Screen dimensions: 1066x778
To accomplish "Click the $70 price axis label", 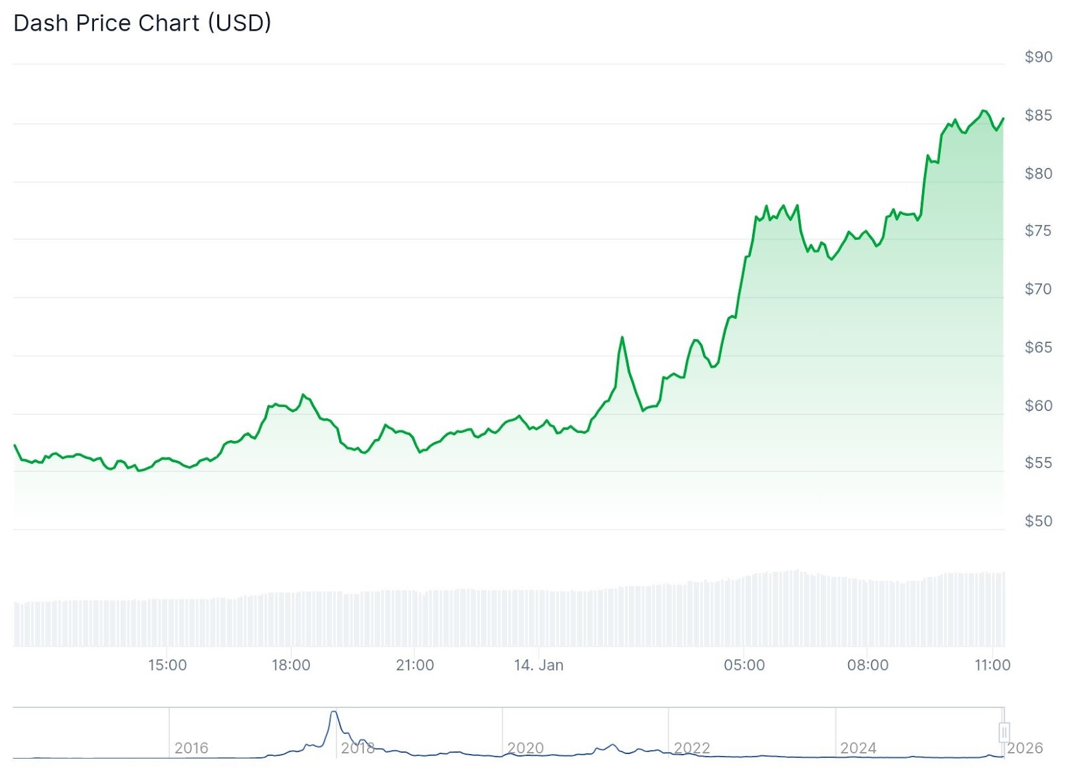I will click(1038, 289).
